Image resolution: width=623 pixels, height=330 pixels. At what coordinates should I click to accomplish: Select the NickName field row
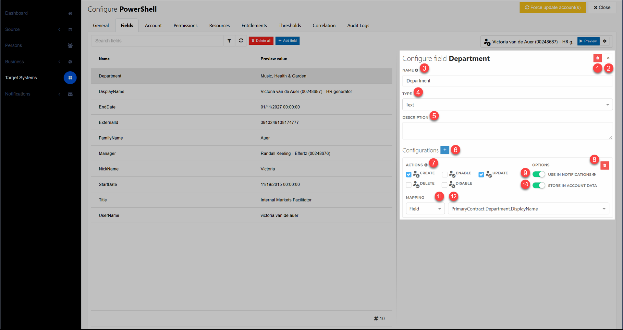click(242, 169)
